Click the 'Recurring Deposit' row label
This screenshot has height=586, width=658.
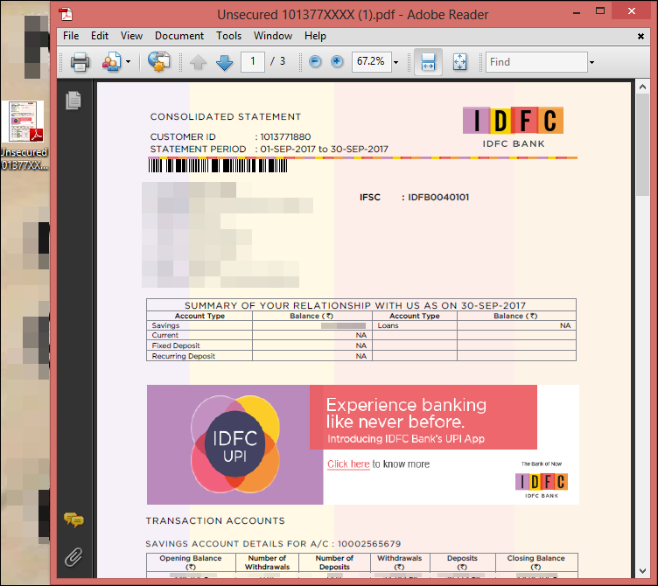click(184, 356)
